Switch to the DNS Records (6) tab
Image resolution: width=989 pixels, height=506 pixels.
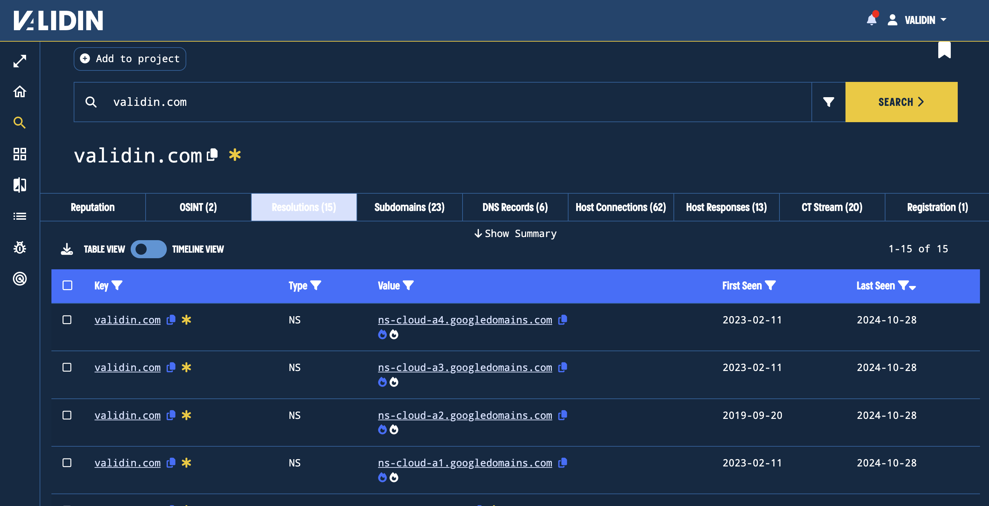click(515, 207)
